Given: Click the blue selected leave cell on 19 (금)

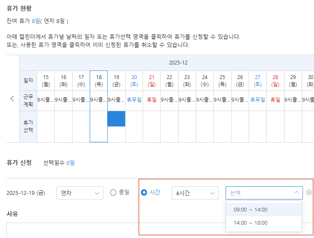Looking at the screenshot, I should coord(116,119).
